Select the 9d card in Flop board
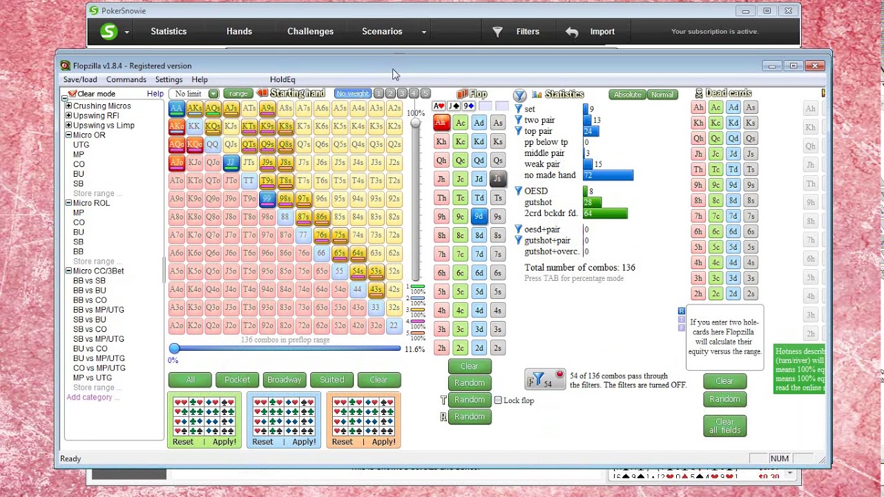Screen dimensions: 884x497 [479, 216]
